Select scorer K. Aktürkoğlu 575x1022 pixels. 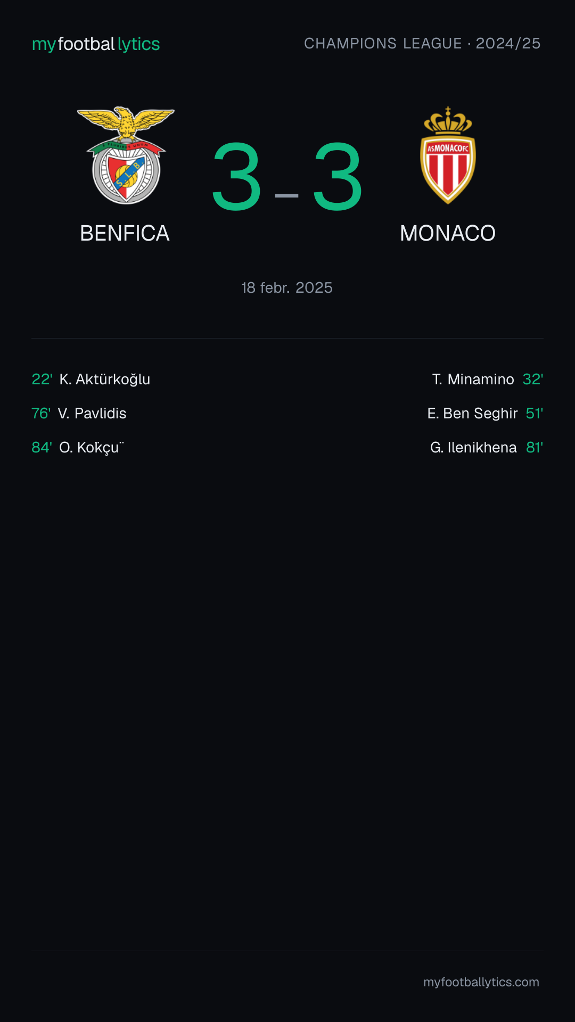click(x=105, y=380)
